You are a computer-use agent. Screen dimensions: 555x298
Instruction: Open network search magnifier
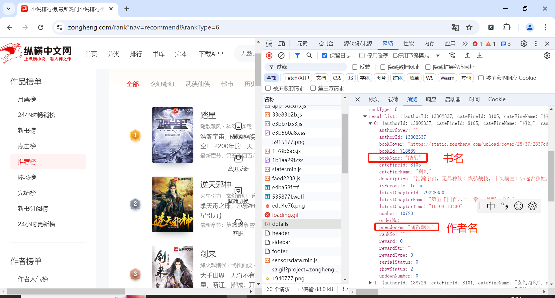click(309, 55)
